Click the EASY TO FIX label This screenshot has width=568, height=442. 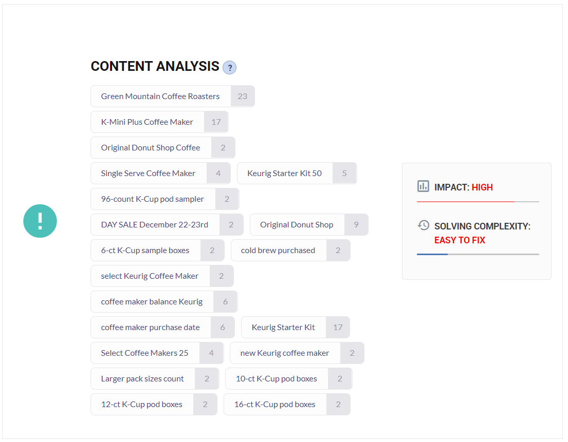[x=460, y=240]
